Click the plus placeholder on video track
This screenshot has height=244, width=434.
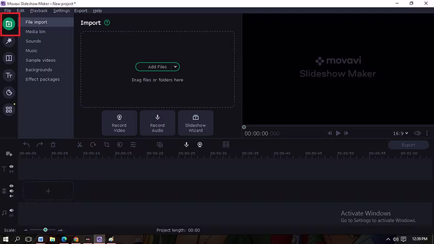coord(48,191)
